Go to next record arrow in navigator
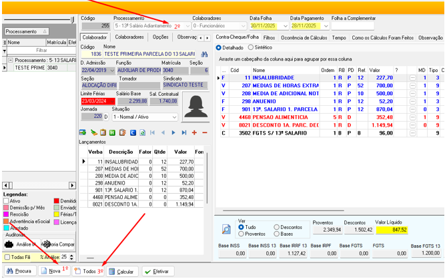This screenshot has width=447, height=279. click(x=175, y=133)
